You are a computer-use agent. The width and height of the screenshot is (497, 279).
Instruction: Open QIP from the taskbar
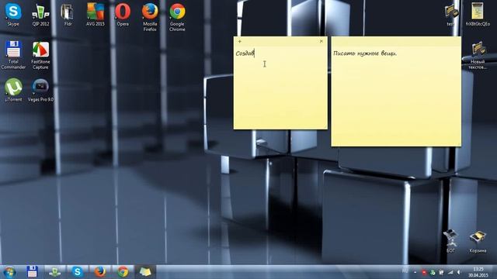click(54, 272)
